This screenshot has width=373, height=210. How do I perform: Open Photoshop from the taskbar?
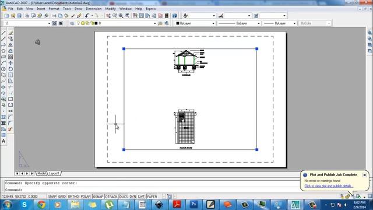[x=193, y=205]
